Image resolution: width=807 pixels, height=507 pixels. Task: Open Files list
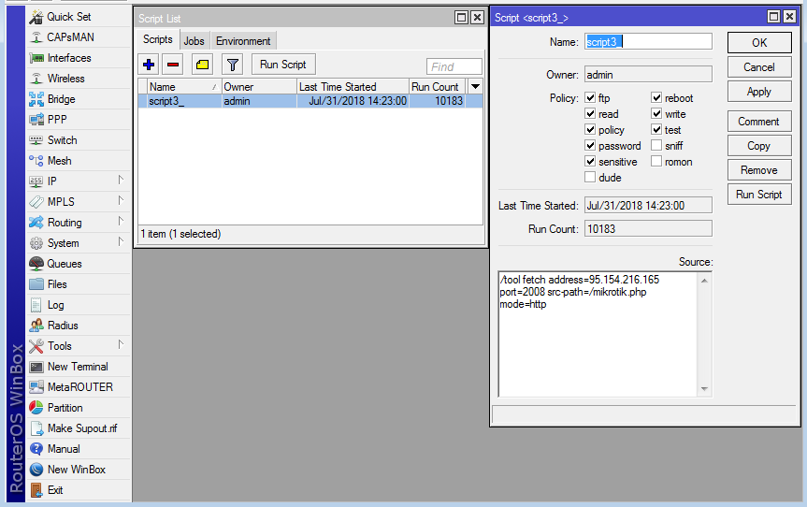(x=79, y=284)
